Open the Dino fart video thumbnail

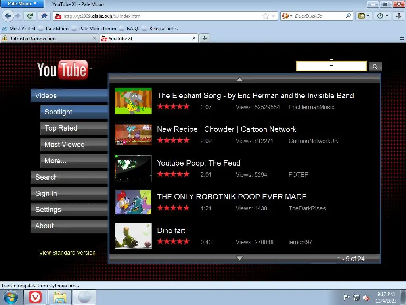133,236
